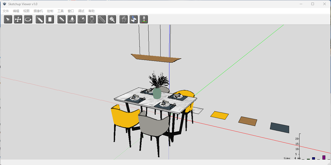Select the Push/Pull tool
The width and height of the screenshot is (331, 165).
click(x=71, y=19)
